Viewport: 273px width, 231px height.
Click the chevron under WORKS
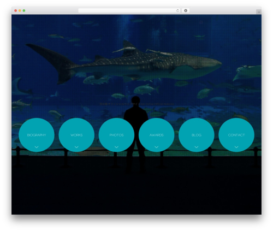[76, 147]
